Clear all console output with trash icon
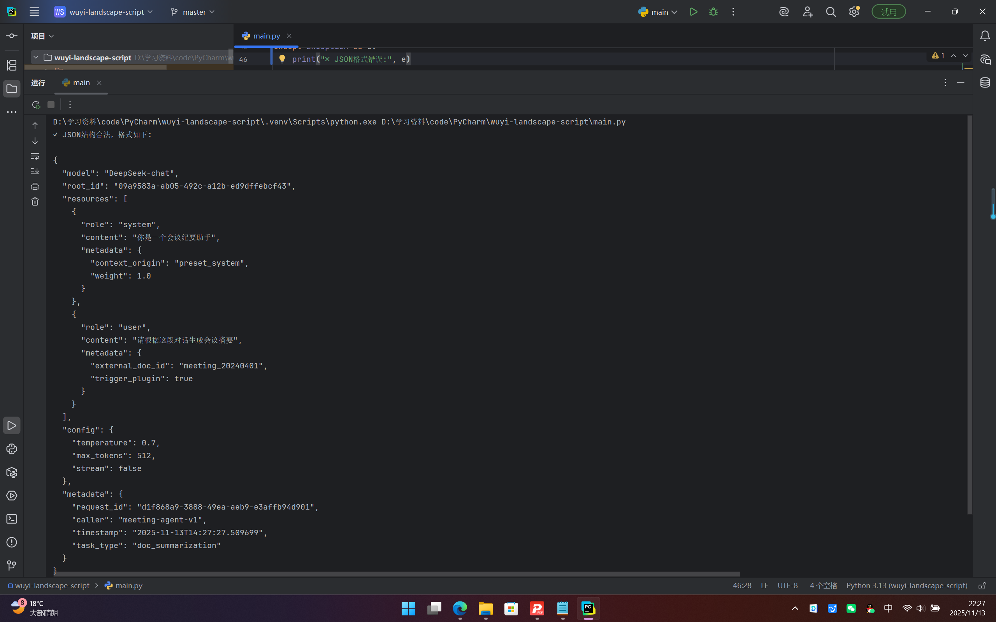This screenshot has width=996, height=622. tap(35, 201)
